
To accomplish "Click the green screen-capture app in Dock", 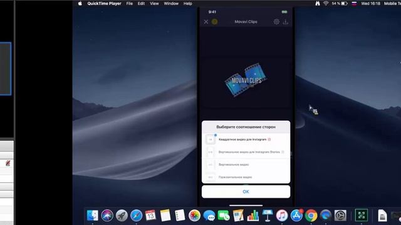I will click(362, 215).
